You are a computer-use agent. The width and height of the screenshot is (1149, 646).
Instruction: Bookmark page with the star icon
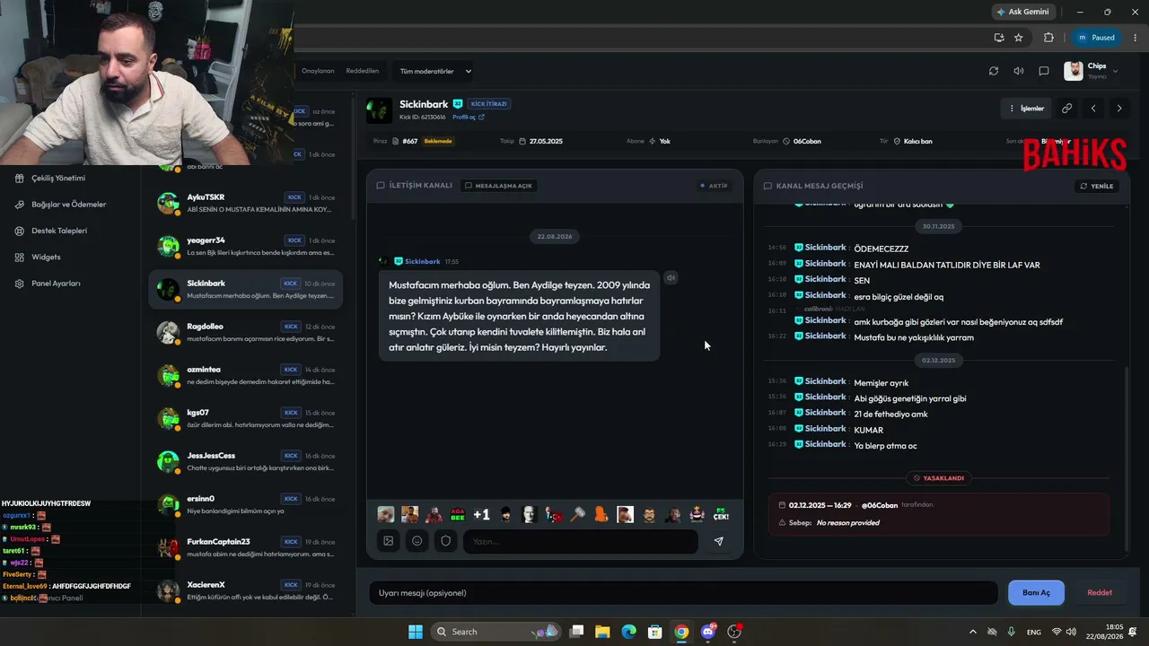(x=1019, y=38)
